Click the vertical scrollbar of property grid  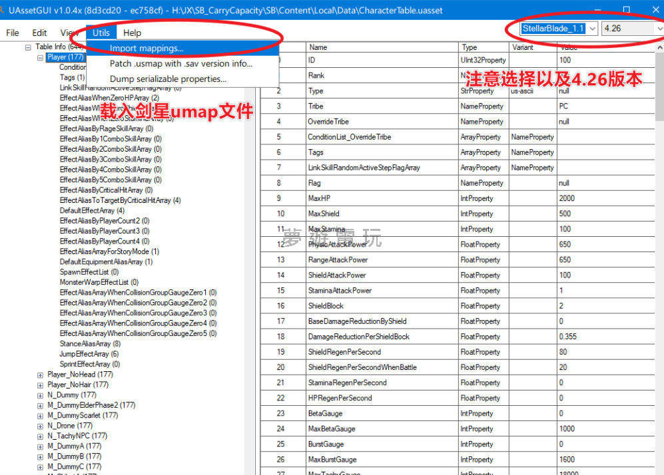(x=659, y=266)
